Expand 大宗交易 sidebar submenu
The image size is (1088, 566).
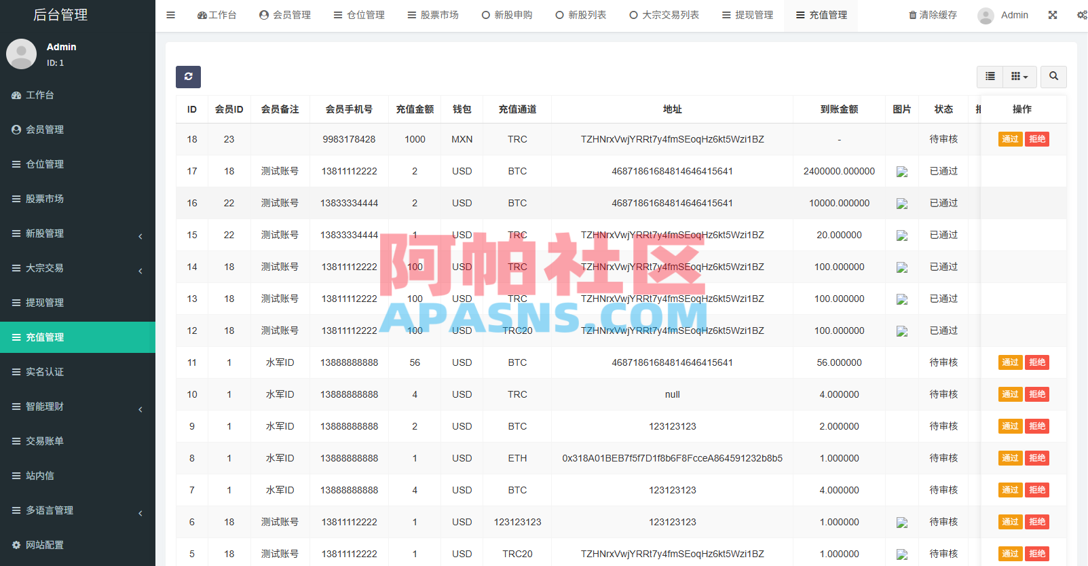click(x=77, y=268)
